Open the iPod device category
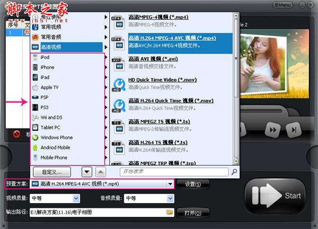This screenshot has width=318, height=229. 67,57
